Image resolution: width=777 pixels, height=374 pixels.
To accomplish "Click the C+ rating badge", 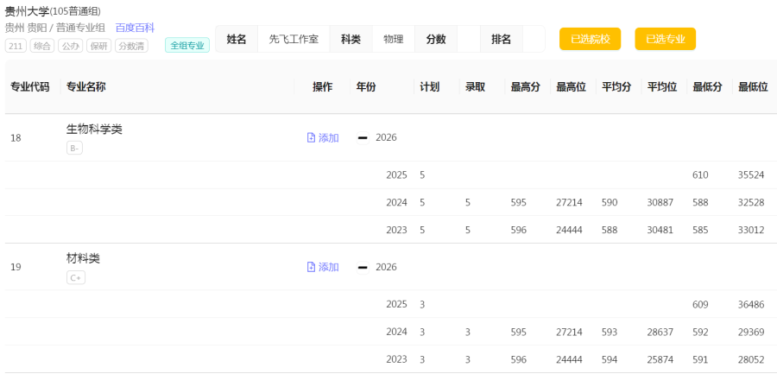I will (x=76, y=278).
